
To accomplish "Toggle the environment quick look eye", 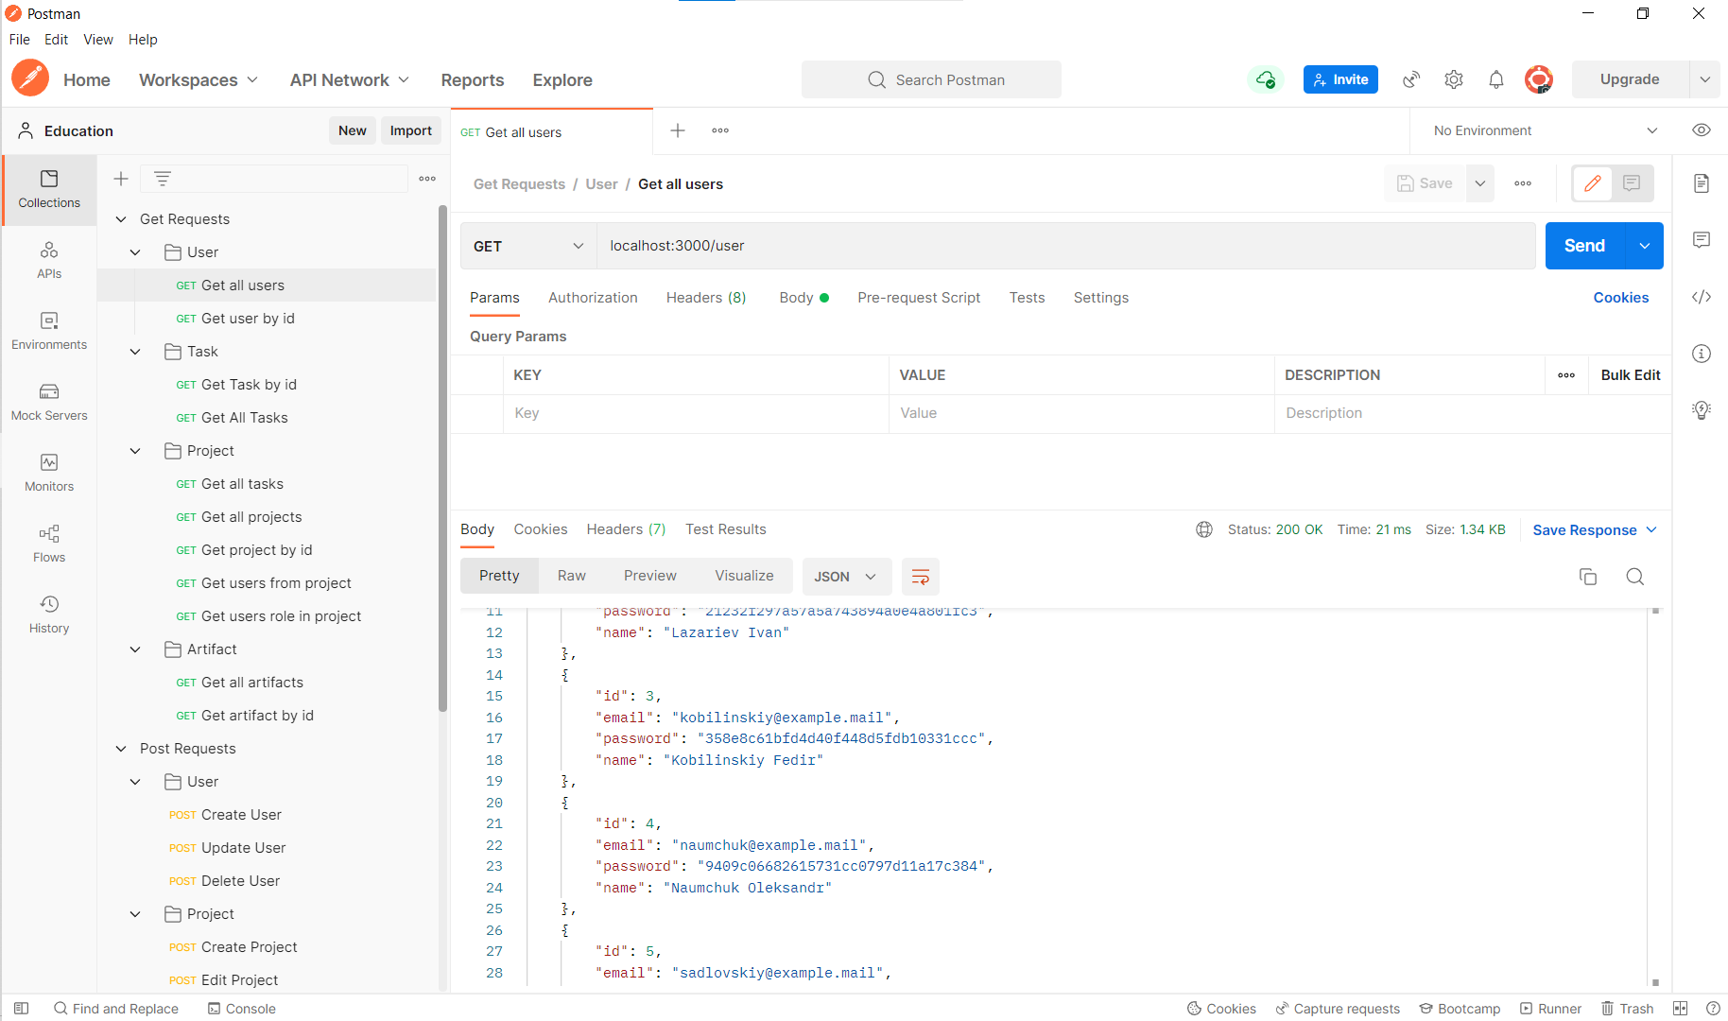I will point(1701,130).
